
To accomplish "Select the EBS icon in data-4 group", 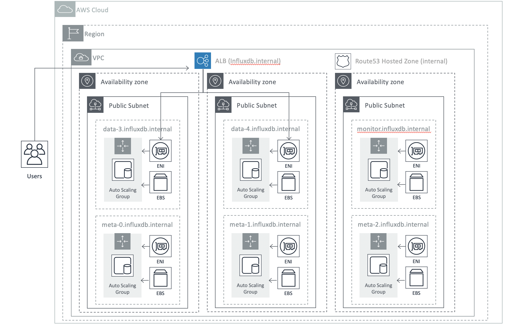I will click(x=288, y=182).
